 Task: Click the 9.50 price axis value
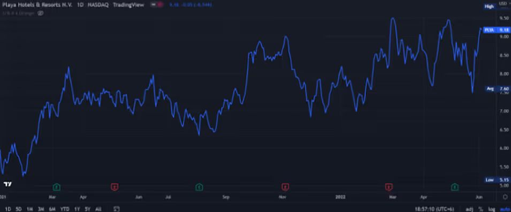504,18
